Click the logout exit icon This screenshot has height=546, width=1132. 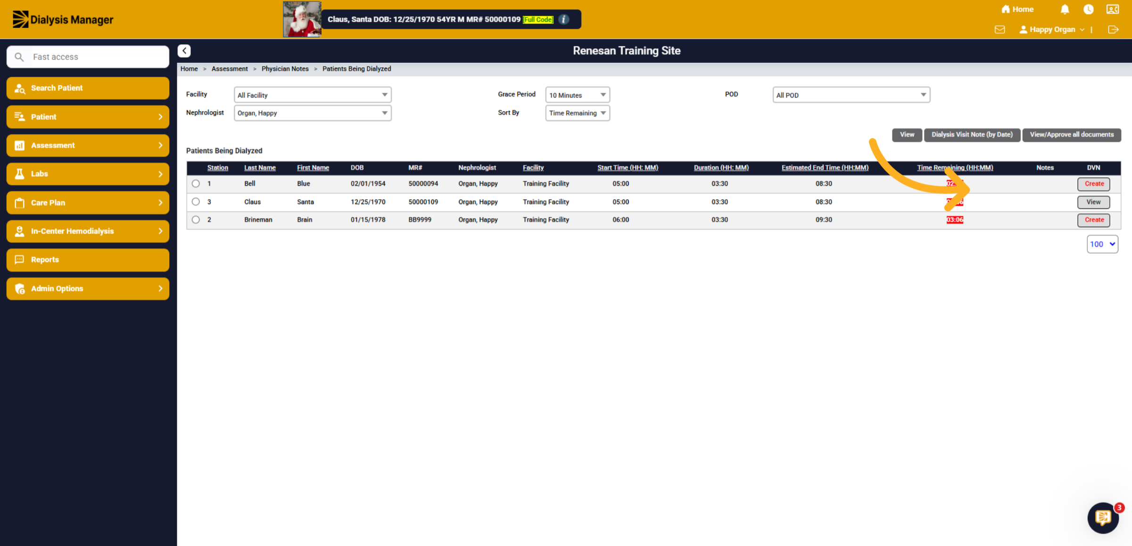[x=1113, y=30]
